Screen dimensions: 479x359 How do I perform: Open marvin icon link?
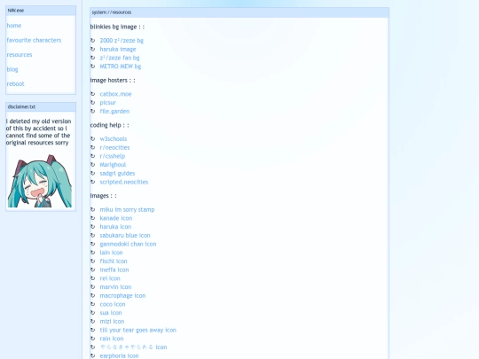[x=115, y=287]
